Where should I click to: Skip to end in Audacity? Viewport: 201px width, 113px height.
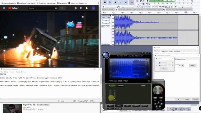click(x=126, y=2)
